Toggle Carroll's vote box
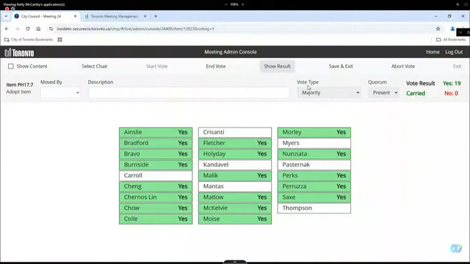 pyautogui.click(x=156, y=175)
